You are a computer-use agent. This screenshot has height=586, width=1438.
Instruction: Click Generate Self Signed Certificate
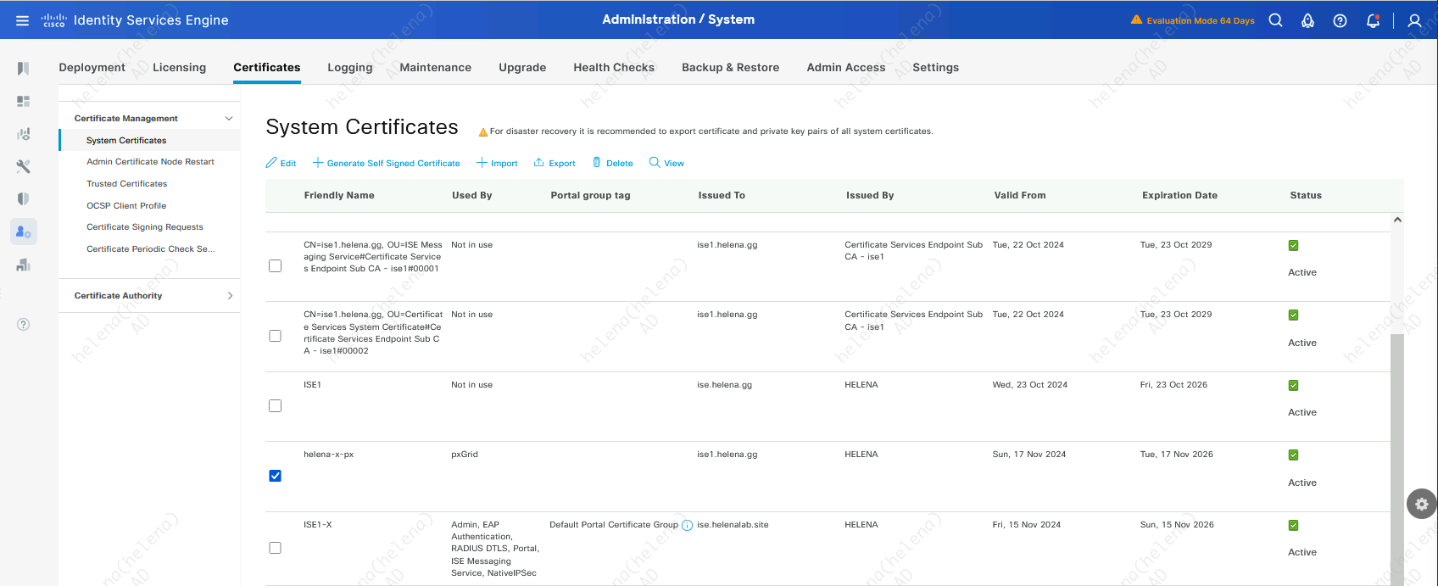pyautogui.click(x=387, y=163)
